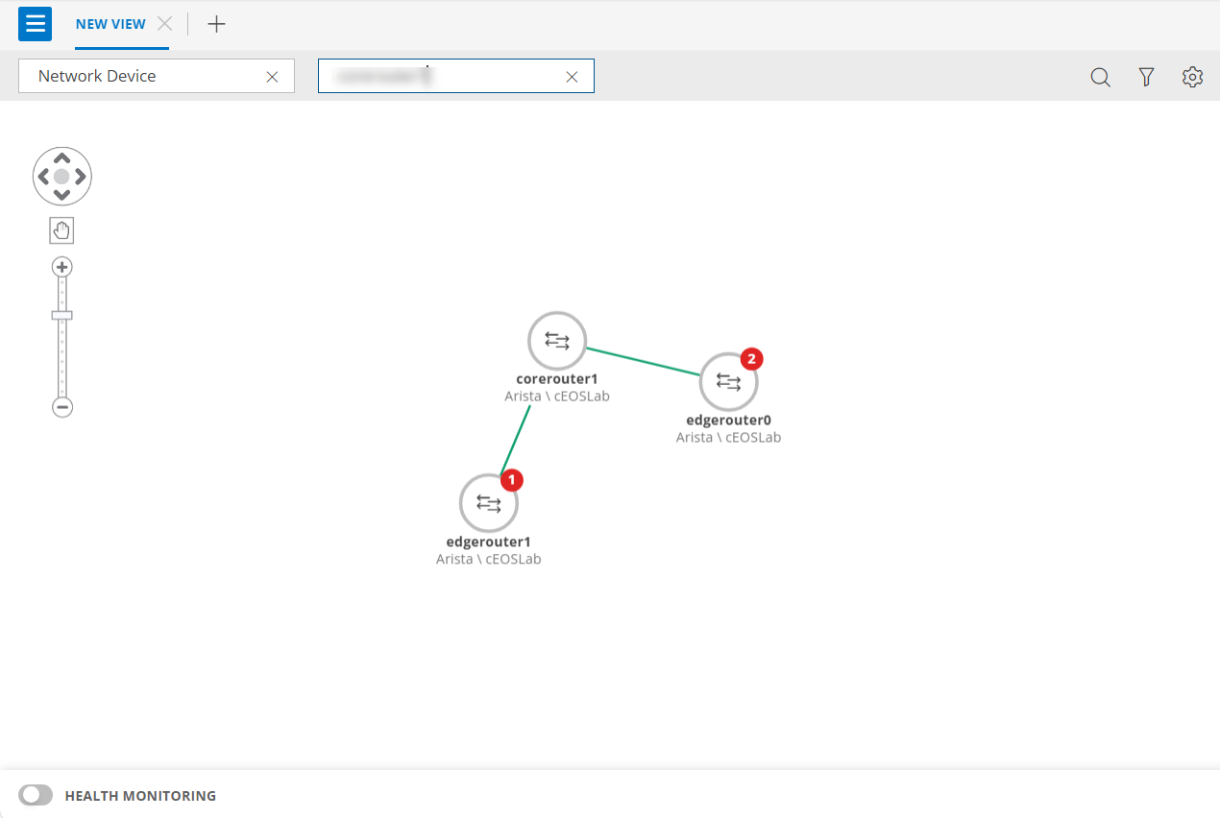Image resolution: width=1220 pixels, height=818 pixels.
Task: Click the corerouter1 device icon
Action: (556, 340)
